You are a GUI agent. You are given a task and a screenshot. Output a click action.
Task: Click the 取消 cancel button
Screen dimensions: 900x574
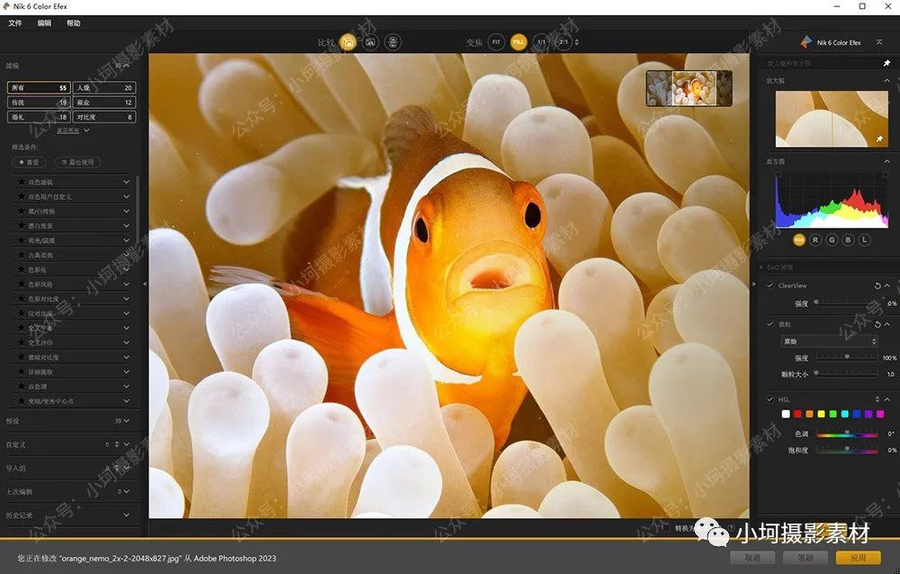[752, 558]
